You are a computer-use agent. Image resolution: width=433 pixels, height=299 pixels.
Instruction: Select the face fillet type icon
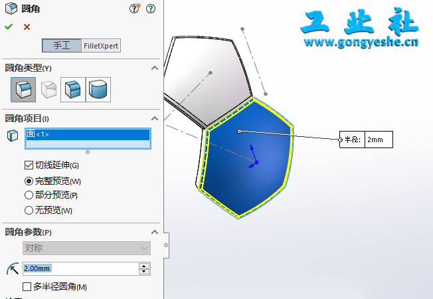click(73, 90)
